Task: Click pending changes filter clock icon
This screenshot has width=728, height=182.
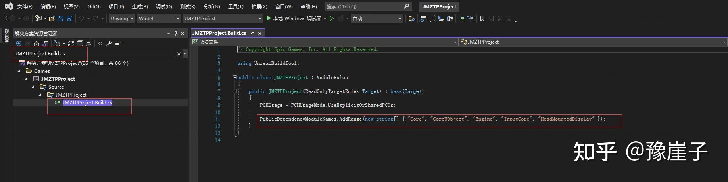Action: click(x=58, y=44)
